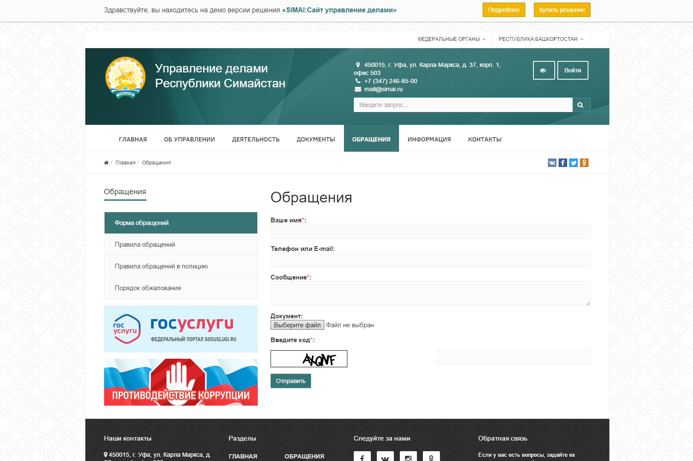Image resolution: width=693 pixels, height=461 pixels.
Task: Select the Обращения menu tab
Action: click(x=371, y=139)
